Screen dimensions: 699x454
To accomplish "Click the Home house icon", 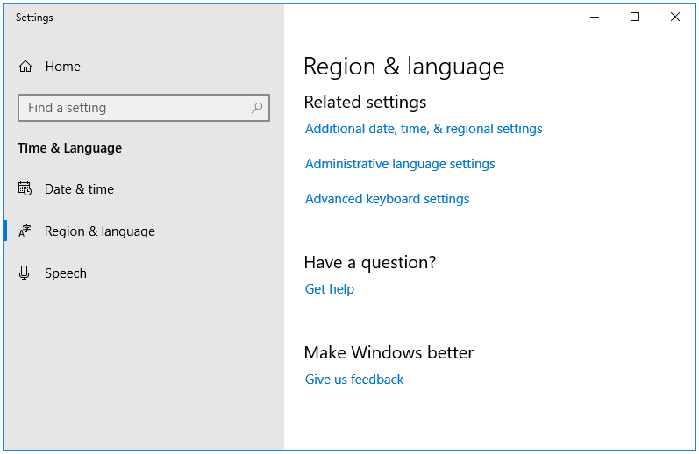I will pyautogui.click(x=25, y=67).
